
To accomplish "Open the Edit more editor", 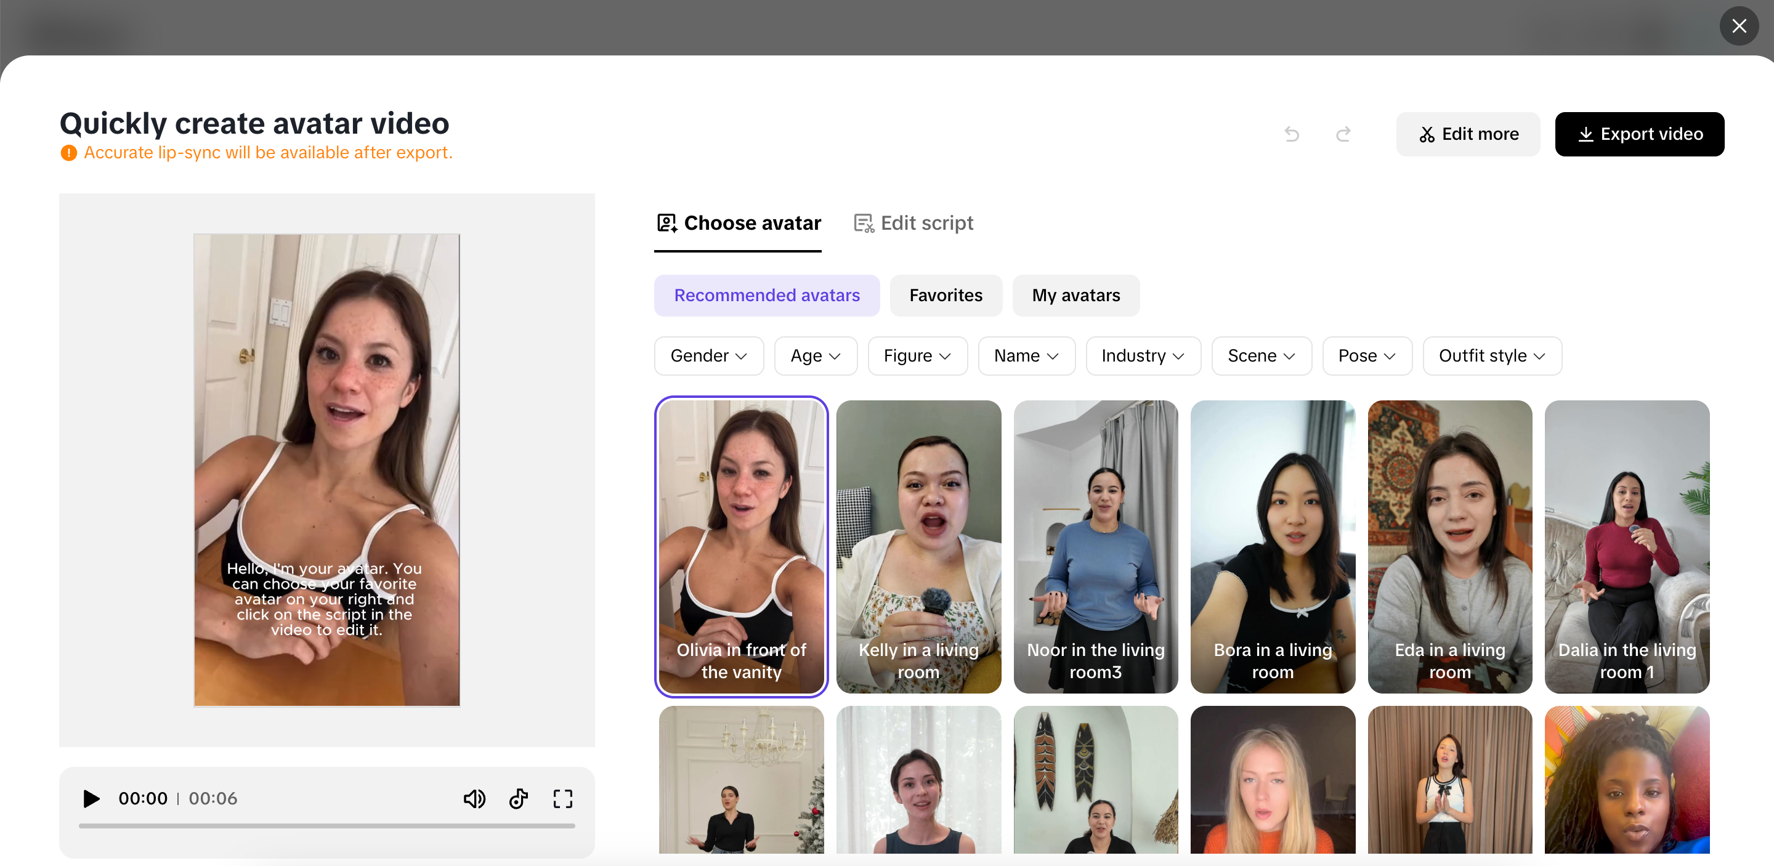I will pos(1467,134).
